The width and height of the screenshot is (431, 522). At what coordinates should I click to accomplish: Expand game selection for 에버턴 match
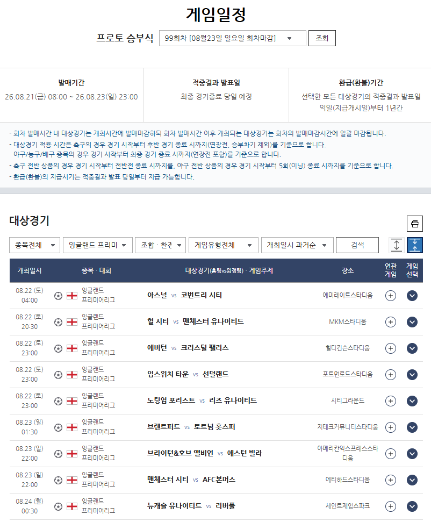412,348
